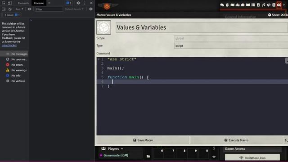The width and height of the screenshot is (288, 162).
Task: Click the console Filter input
Action: (x=49, y=9)
